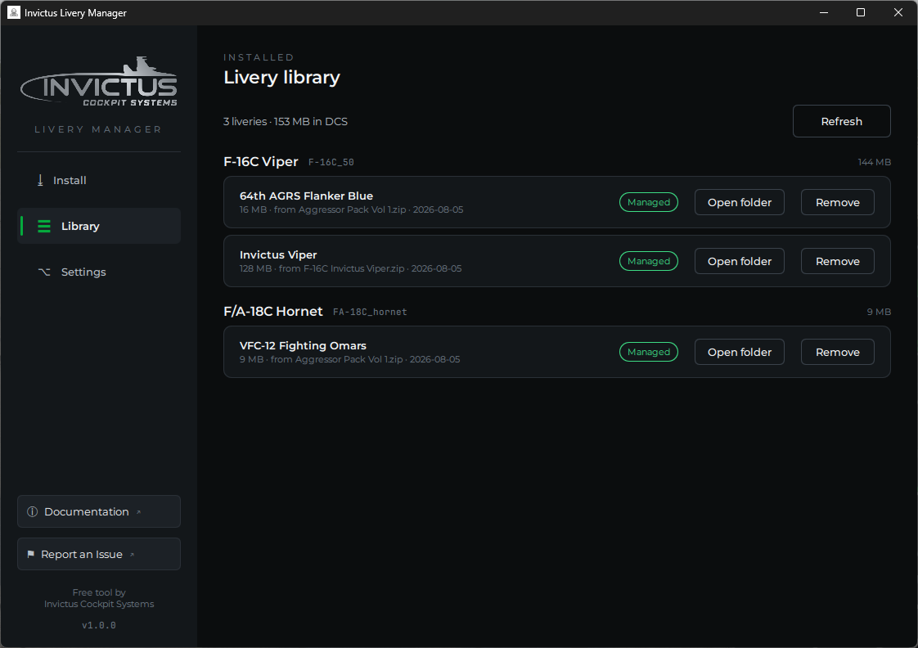
Task: Minimize the Invictus Livery Manager window
Action: [x=824, y=12]
